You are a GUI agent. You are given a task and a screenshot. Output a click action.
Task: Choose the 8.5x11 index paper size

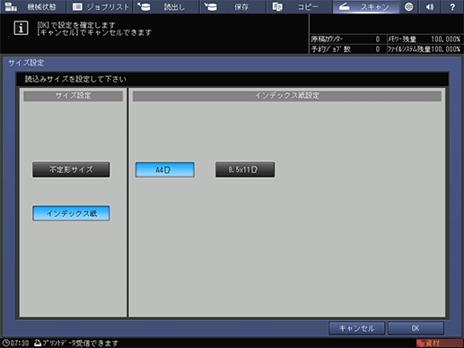[245, 170]
